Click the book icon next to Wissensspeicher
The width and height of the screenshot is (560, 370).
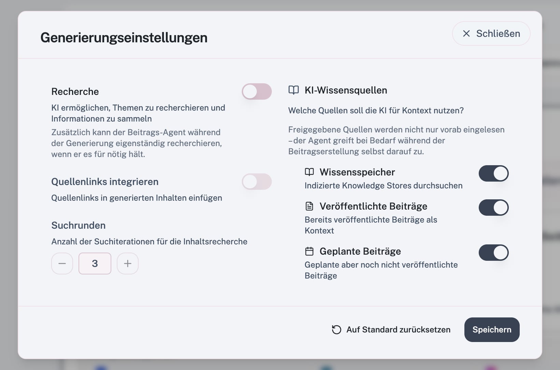309,172
